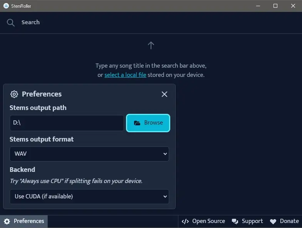Click the Stems output path text field
The width and height of the screenshot is (302, 228).
tap(67, 123)
